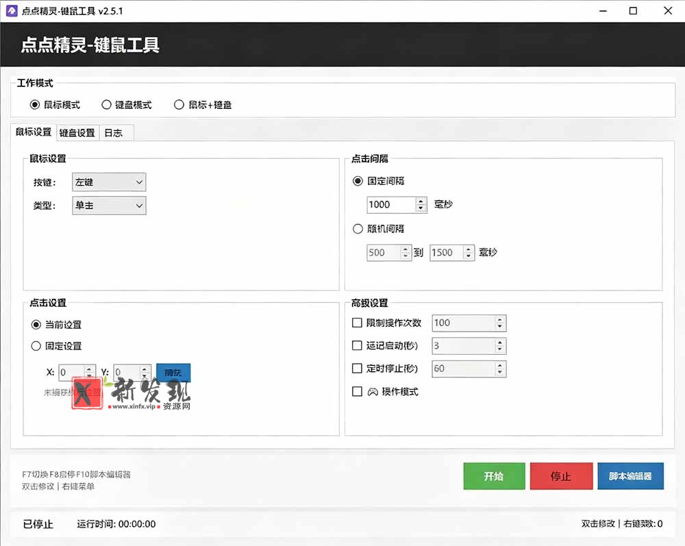The image size is (685, 546).
Task: Increase the fixed interval 1000 value
Action: pos(421,201)
